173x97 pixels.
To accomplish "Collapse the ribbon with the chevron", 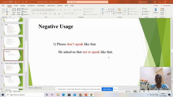I will [x=171, y=17].
